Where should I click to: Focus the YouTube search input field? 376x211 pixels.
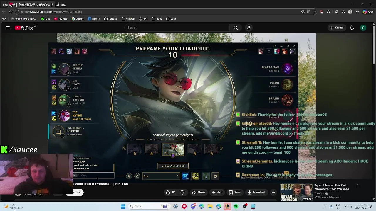coord(177,28)
